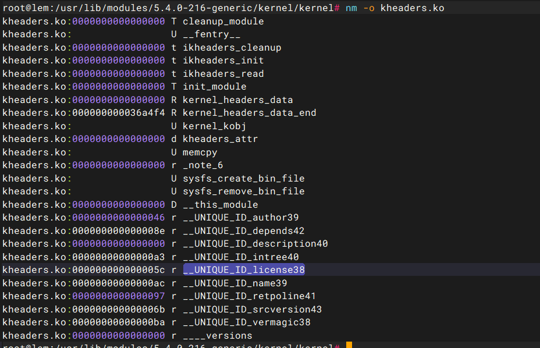Click the address 00000000000000ba
Screen dimensions: 540x348
(119, 322)
